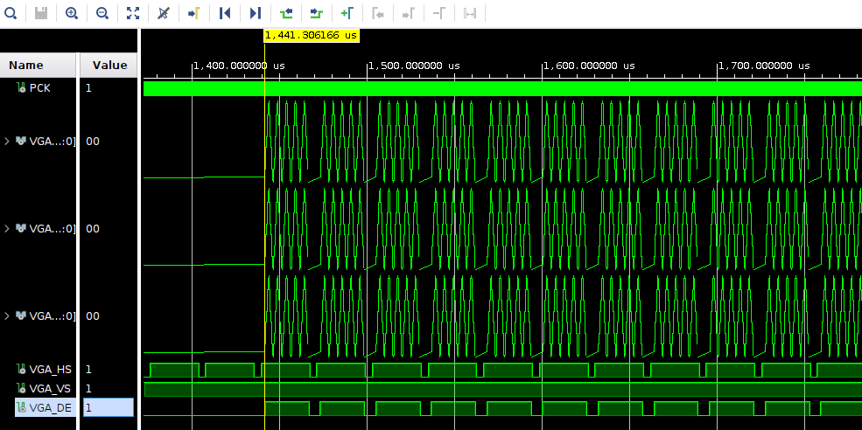Click the Go to Time 0 icon
The width and height of the screenshot is (862, 430).
[225, 12]
